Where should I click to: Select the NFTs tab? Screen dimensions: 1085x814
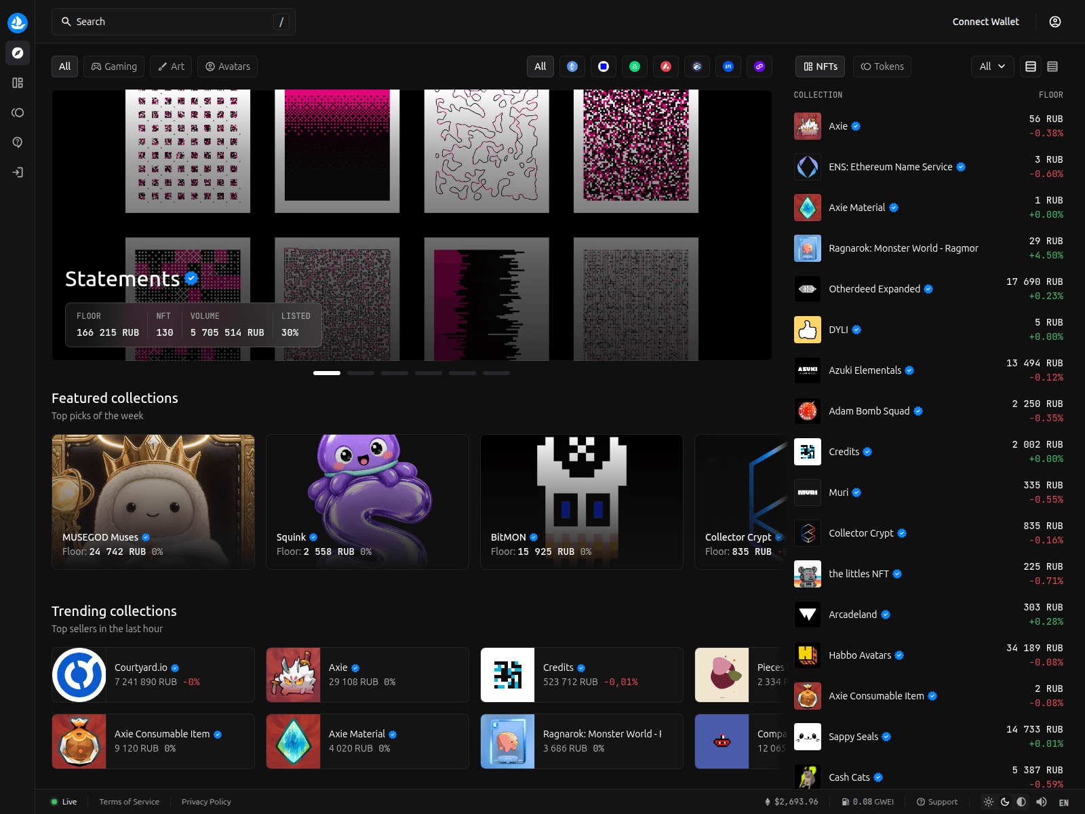click(x=821, y=66)
